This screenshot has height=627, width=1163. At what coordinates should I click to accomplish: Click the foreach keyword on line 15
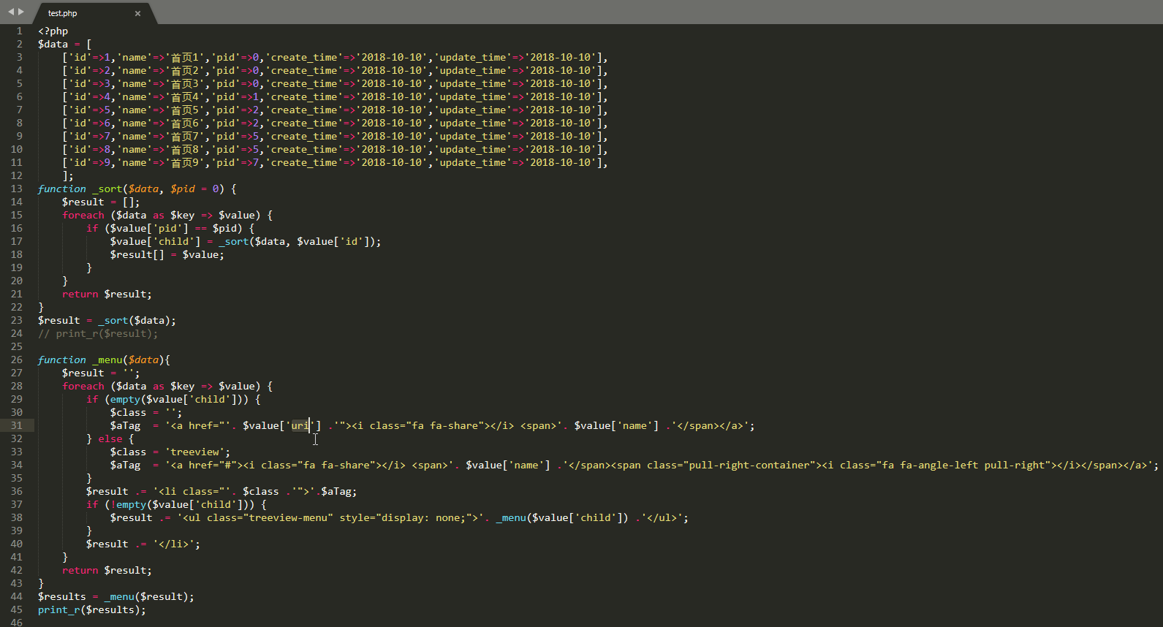83,215
